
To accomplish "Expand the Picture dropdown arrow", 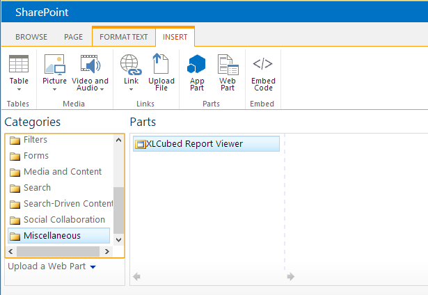I will pyautogui.click(x=54, y=89).
